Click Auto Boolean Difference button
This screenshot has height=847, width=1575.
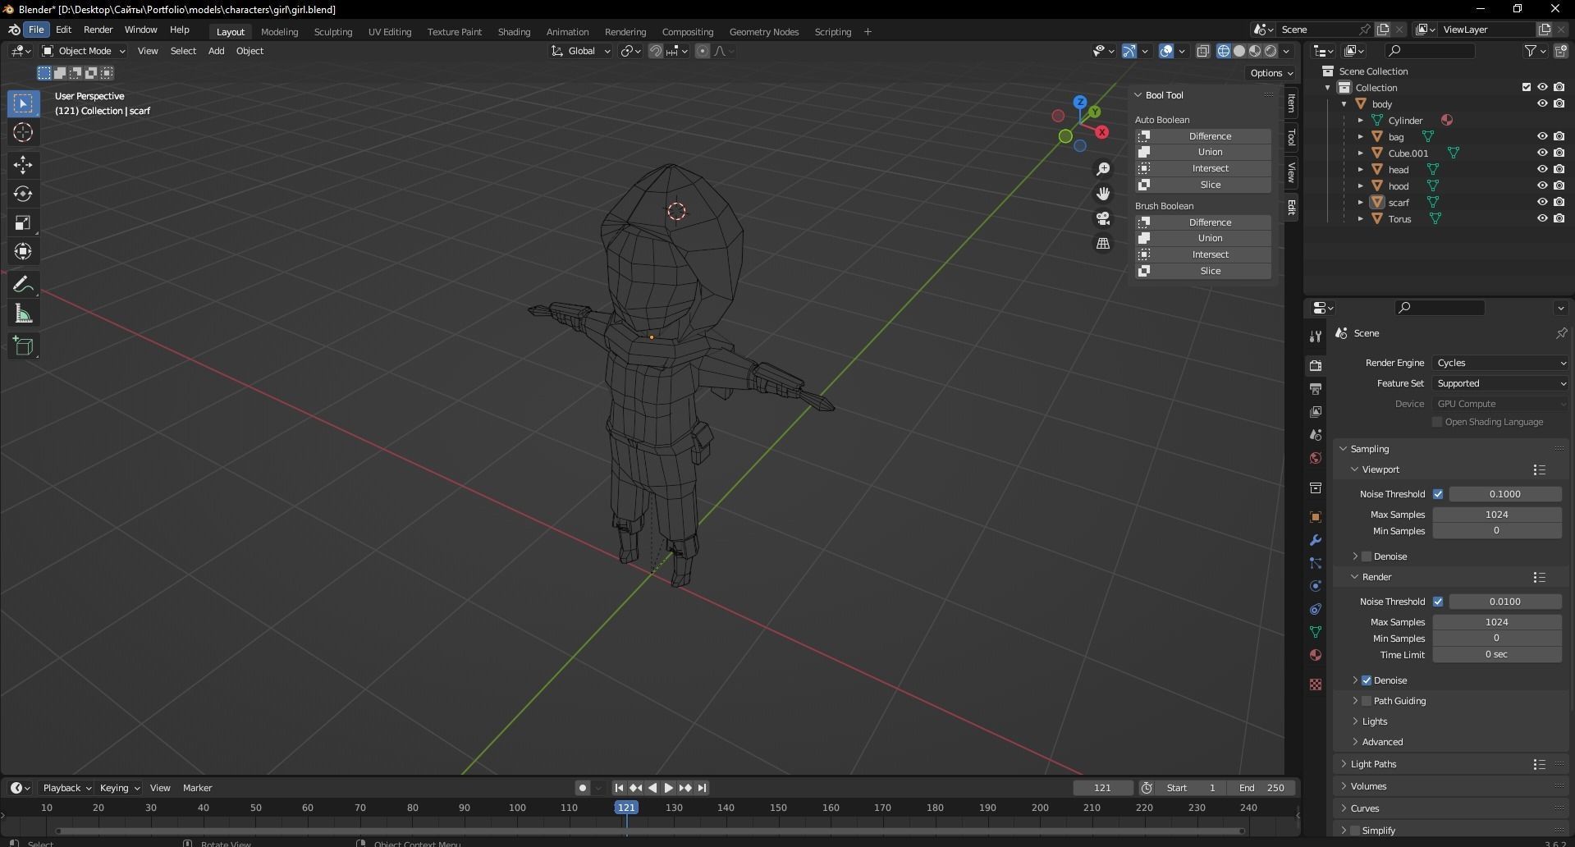[x=1203, y=136]
